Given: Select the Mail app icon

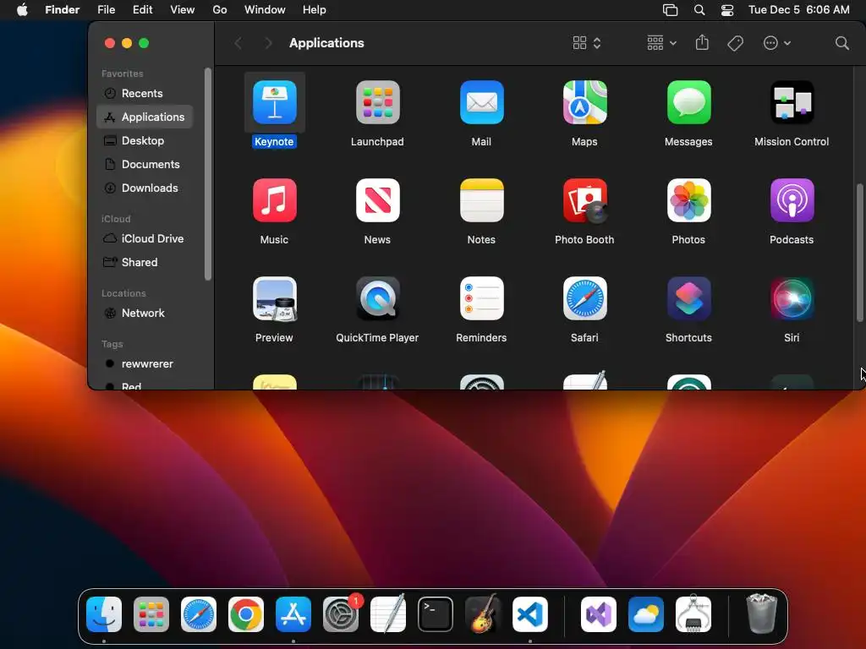Looking at the screenshot, I should tap(481, 102).
